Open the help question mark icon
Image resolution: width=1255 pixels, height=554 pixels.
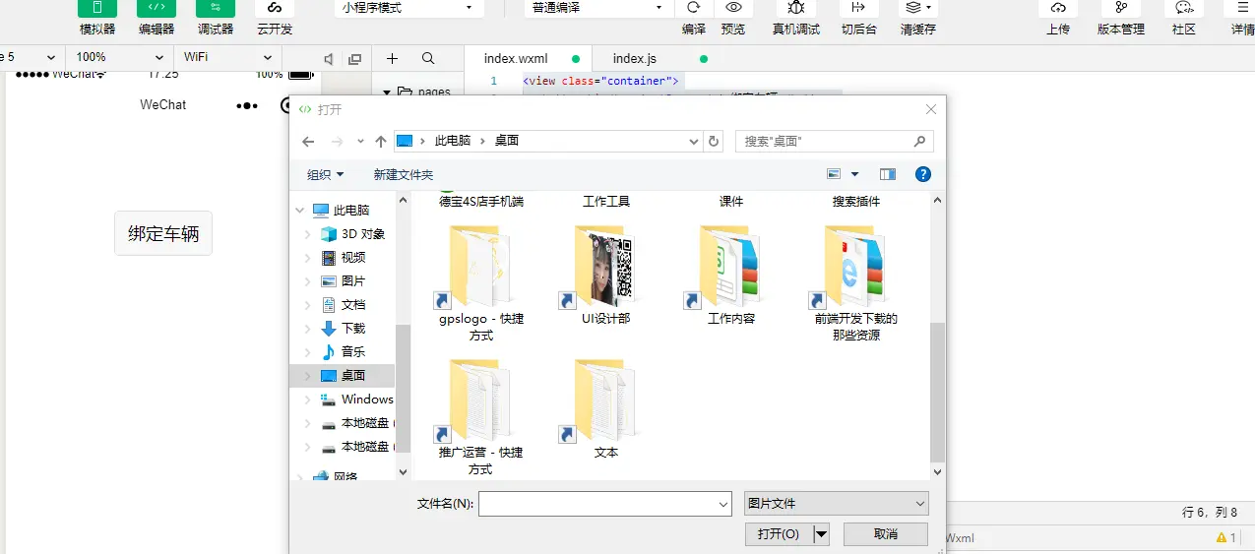point(923,174)
